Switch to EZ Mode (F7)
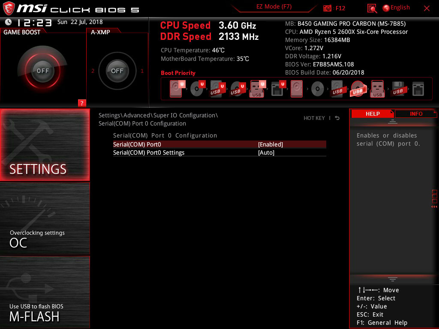Screen dimensions: 439x329 [x=274, y=7]
